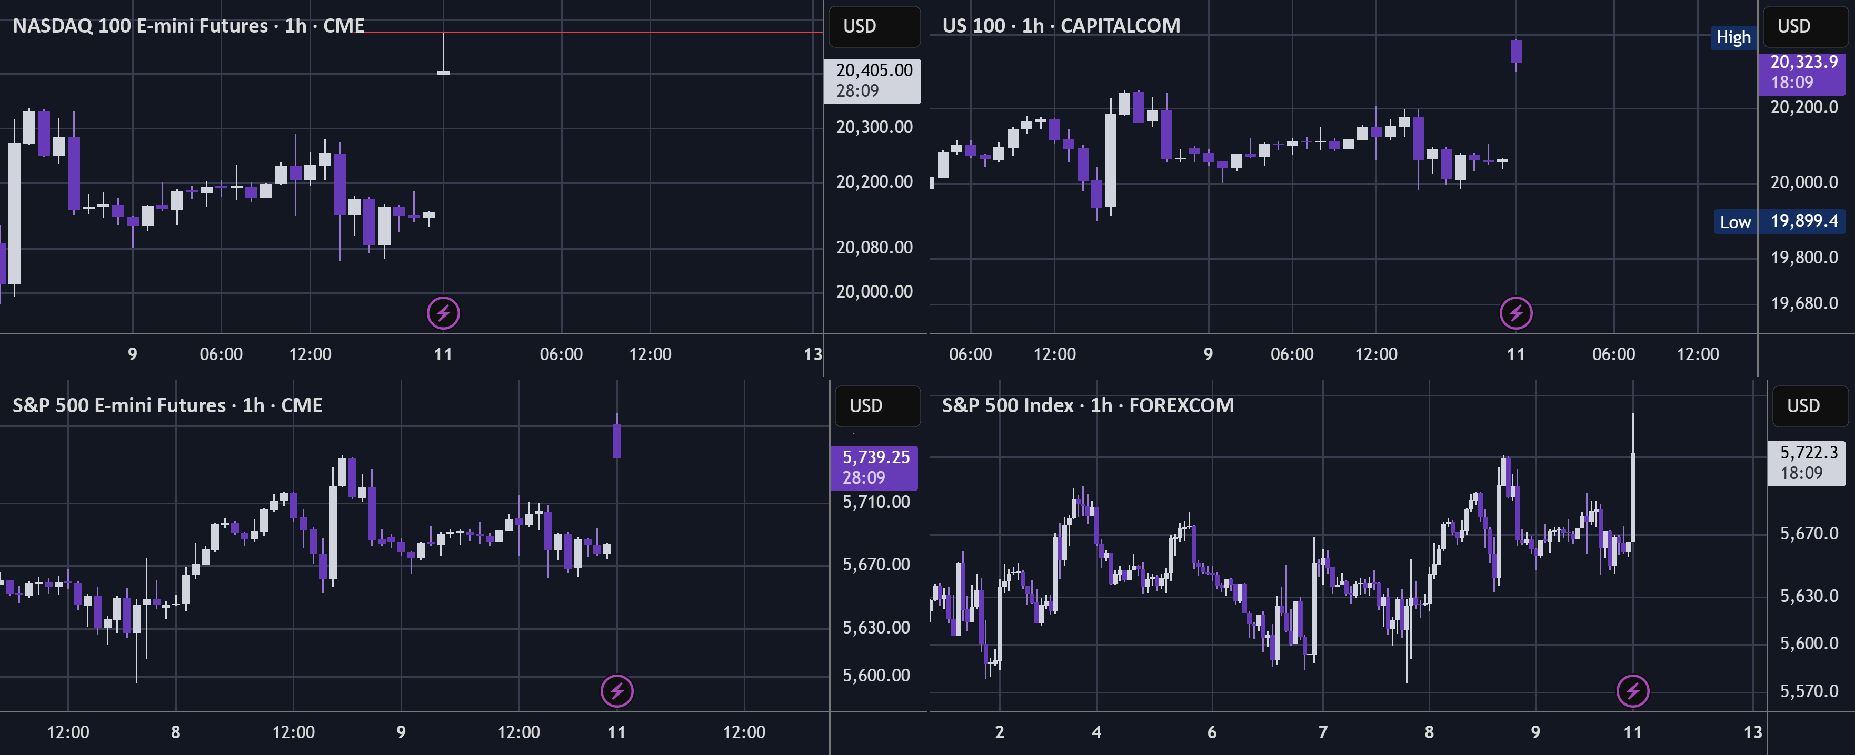Open USD currency selector on S&P 500 Index chart

[x=1808, y=405]
